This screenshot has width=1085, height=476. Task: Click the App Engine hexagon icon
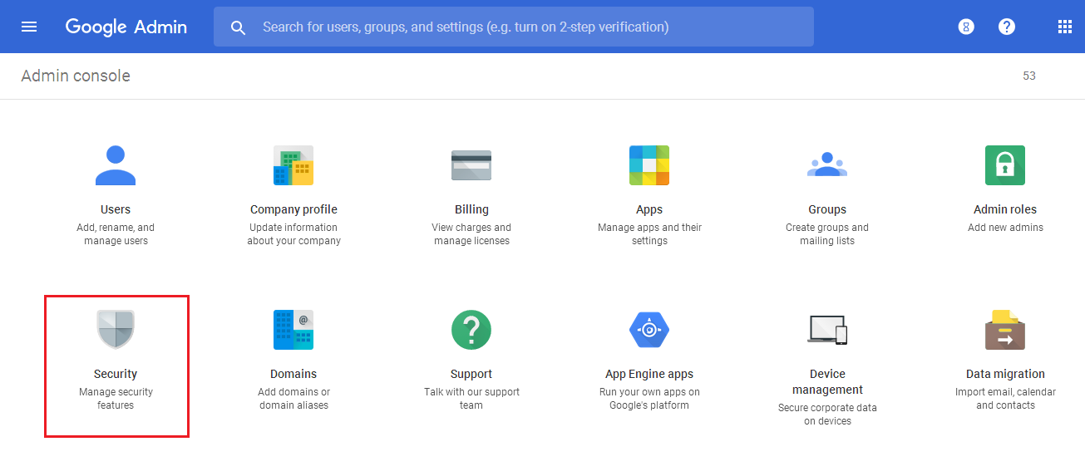pos(649,330)
